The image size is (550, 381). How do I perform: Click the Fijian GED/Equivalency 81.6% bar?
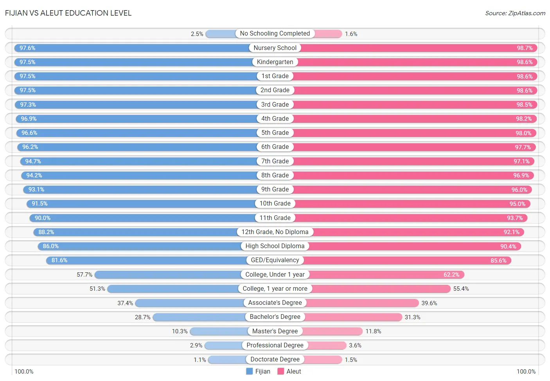coord(160,260)
